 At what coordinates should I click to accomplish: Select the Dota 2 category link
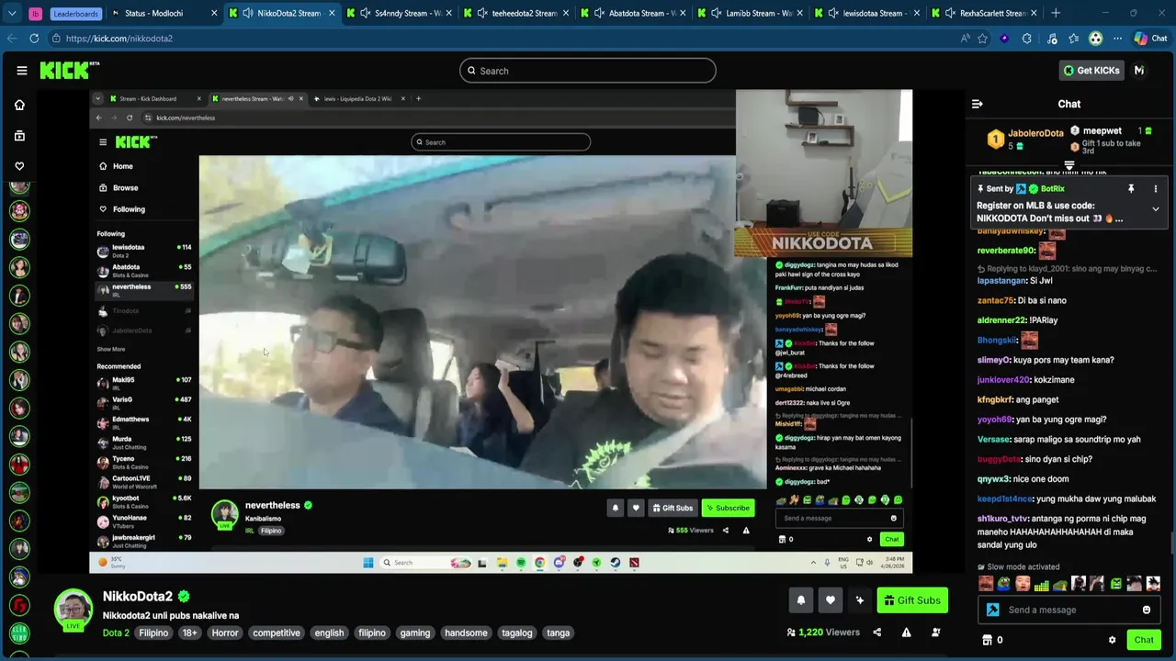tap(116, 633)
